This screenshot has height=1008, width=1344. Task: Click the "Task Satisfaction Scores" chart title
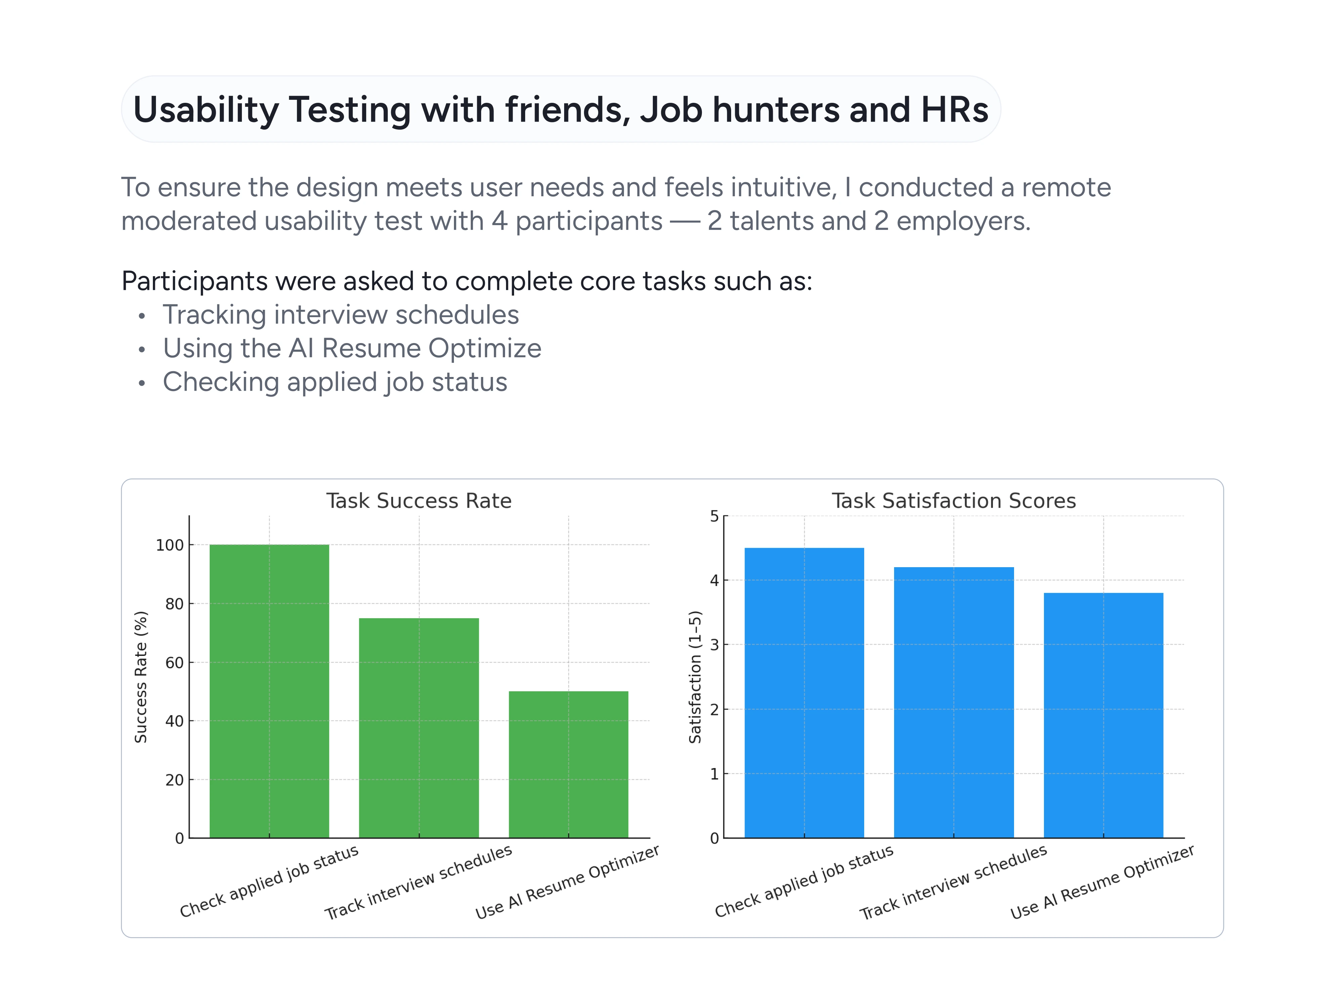pyautogui.click(x=953, y=501)
